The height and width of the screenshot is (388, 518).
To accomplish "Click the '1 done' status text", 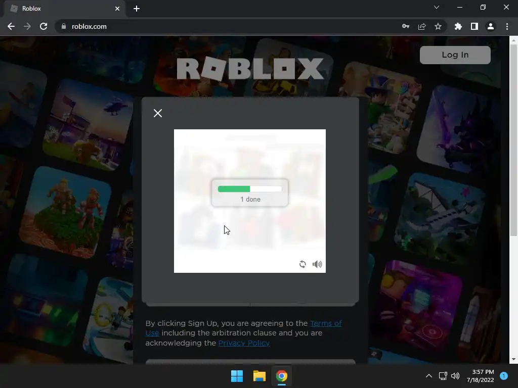I will [x=250, y=199].
